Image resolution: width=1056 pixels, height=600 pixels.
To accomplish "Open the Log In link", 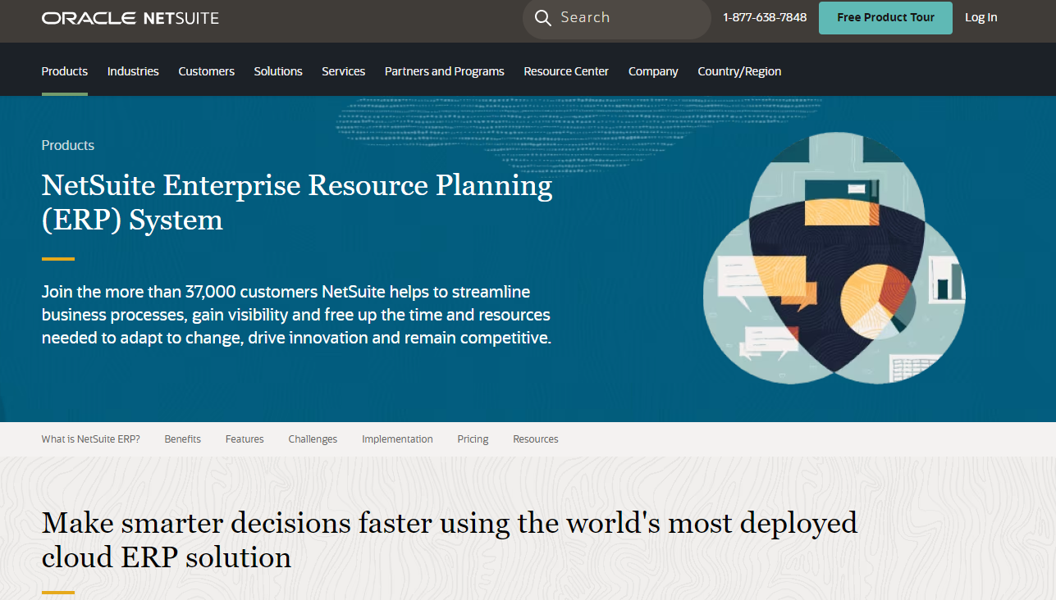I will (981, 18).
